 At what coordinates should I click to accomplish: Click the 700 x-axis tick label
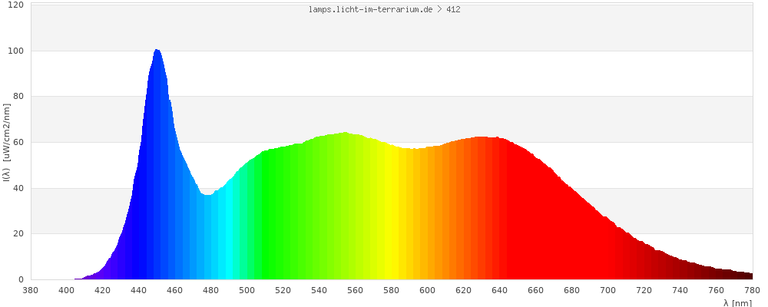(608, 290)
